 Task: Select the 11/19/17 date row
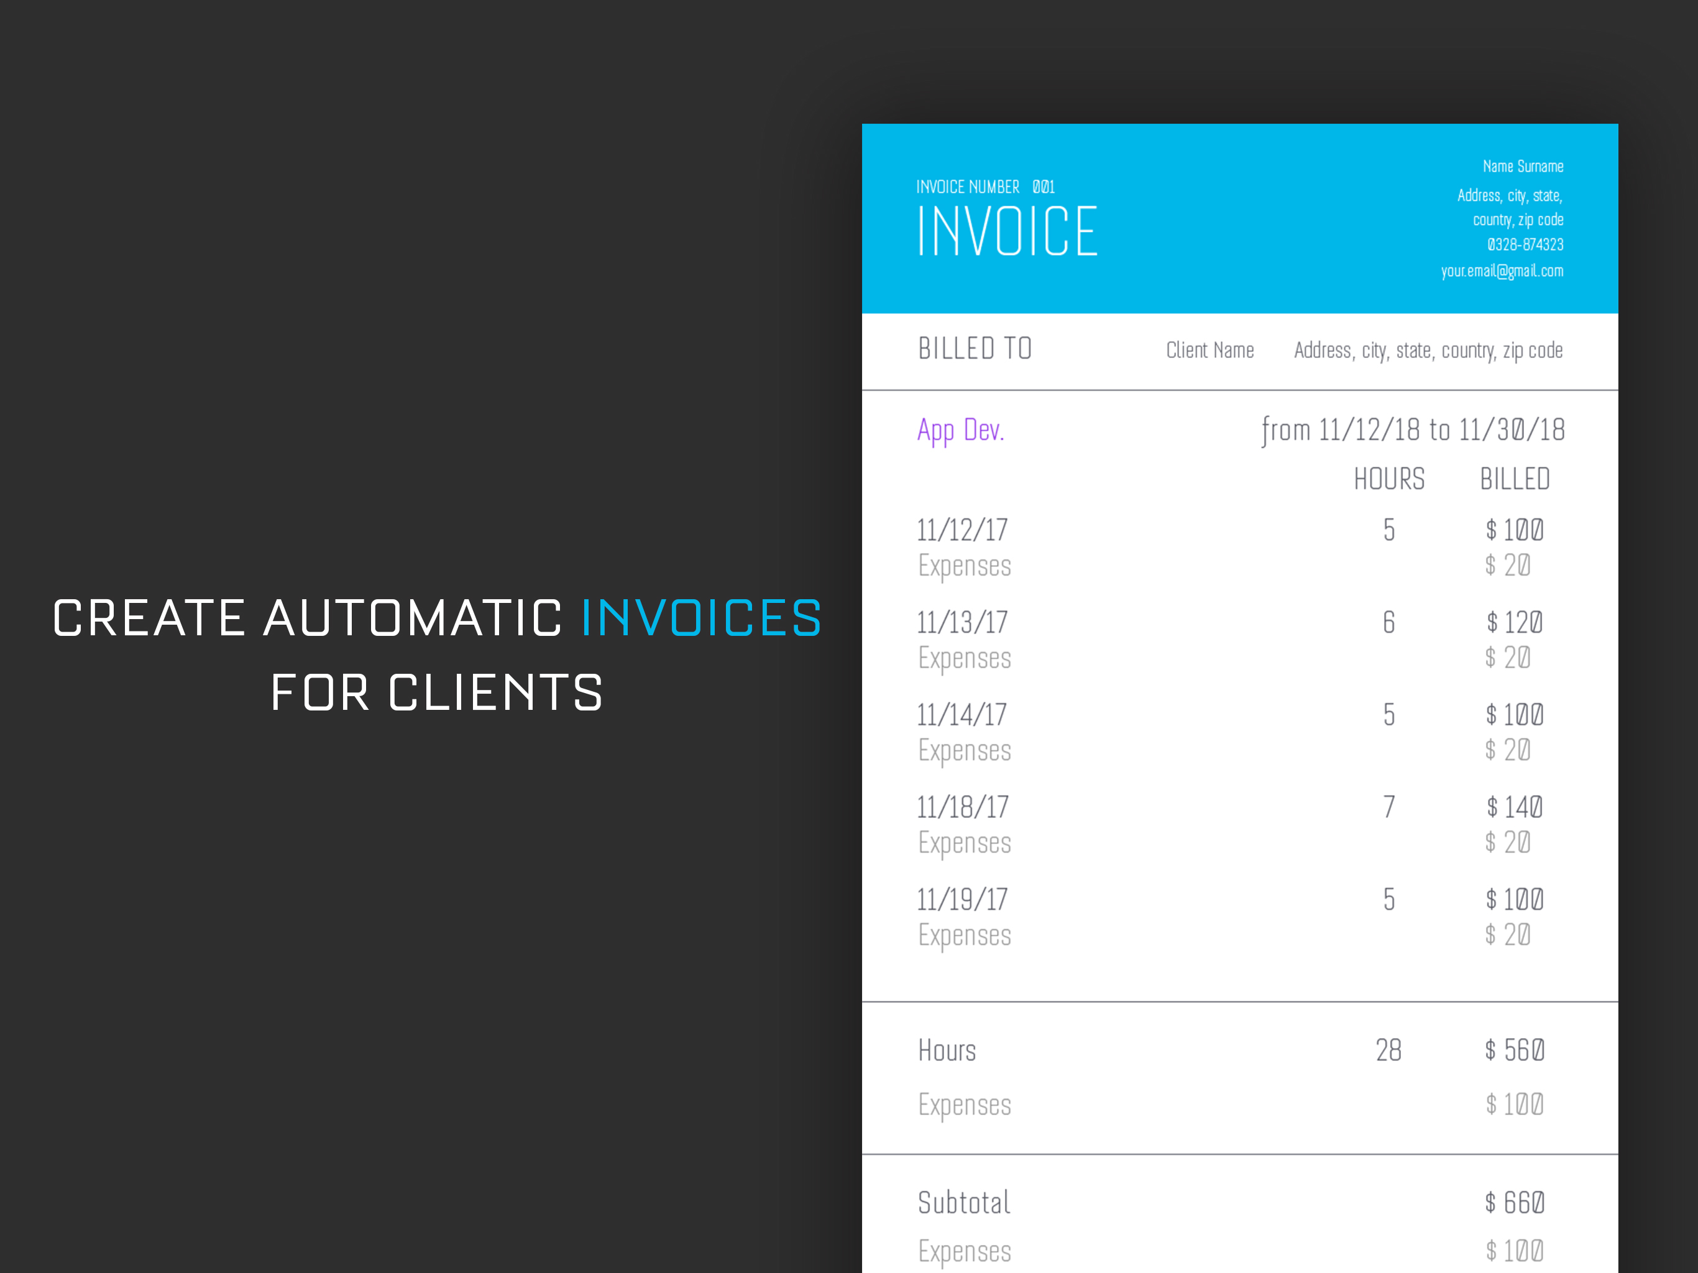pyautogui.click(x=962, y=899)
